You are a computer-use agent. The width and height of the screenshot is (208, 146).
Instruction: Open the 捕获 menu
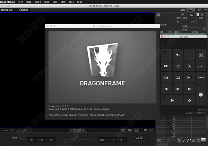55,2
